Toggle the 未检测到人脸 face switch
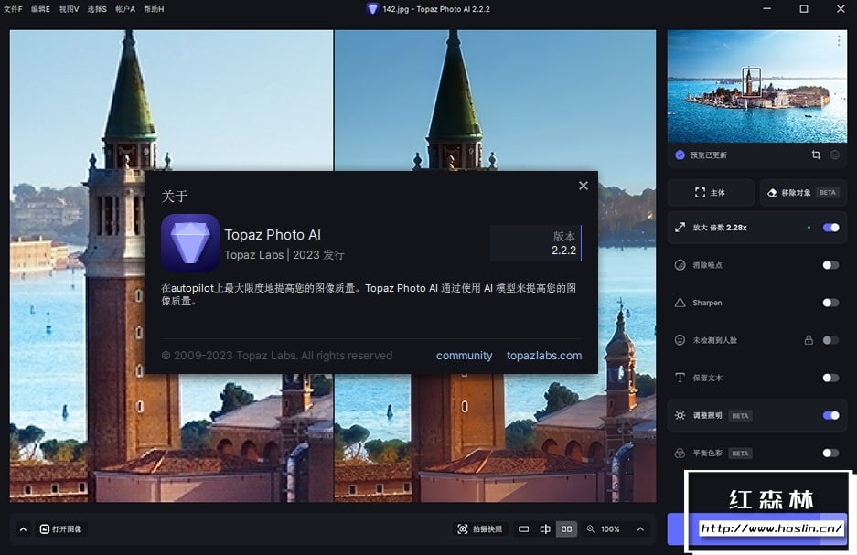 point(830,340)
